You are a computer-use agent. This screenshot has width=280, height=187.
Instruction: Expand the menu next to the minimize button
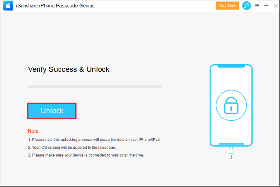coord(257,5)
